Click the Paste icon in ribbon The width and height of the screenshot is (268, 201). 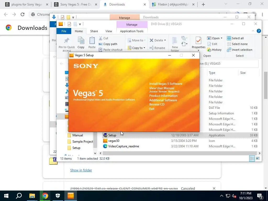pyautogui.click(x=92, y=41)
